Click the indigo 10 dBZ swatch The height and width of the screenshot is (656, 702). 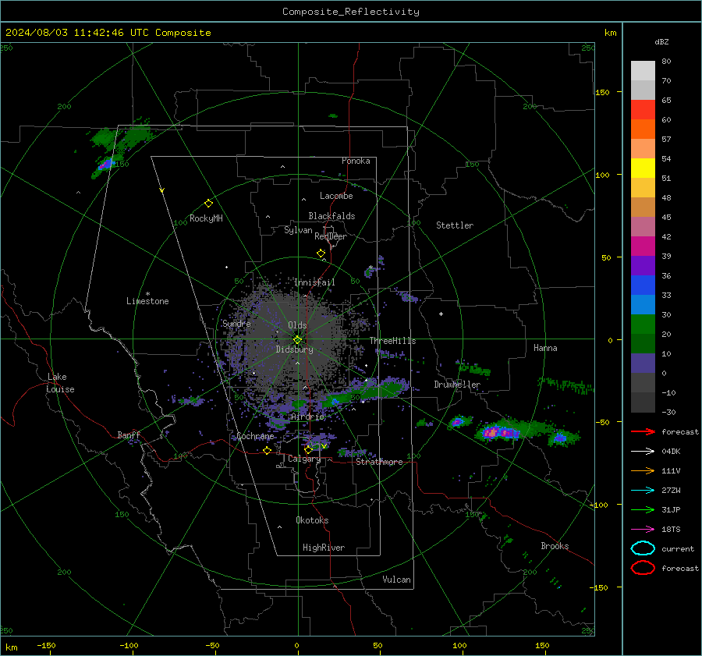coord(643,363)
